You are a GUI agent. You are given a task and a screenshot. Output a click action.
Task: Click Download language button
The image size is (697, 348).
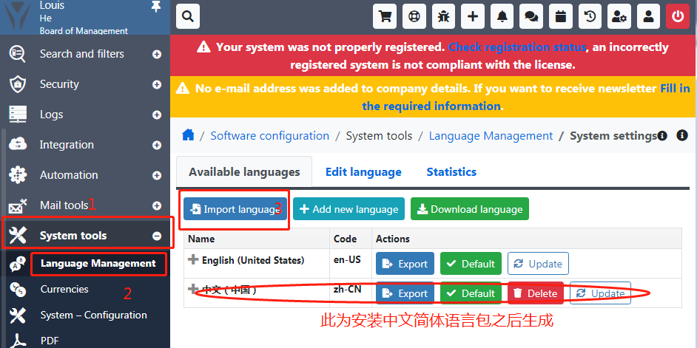click(470, 209)
